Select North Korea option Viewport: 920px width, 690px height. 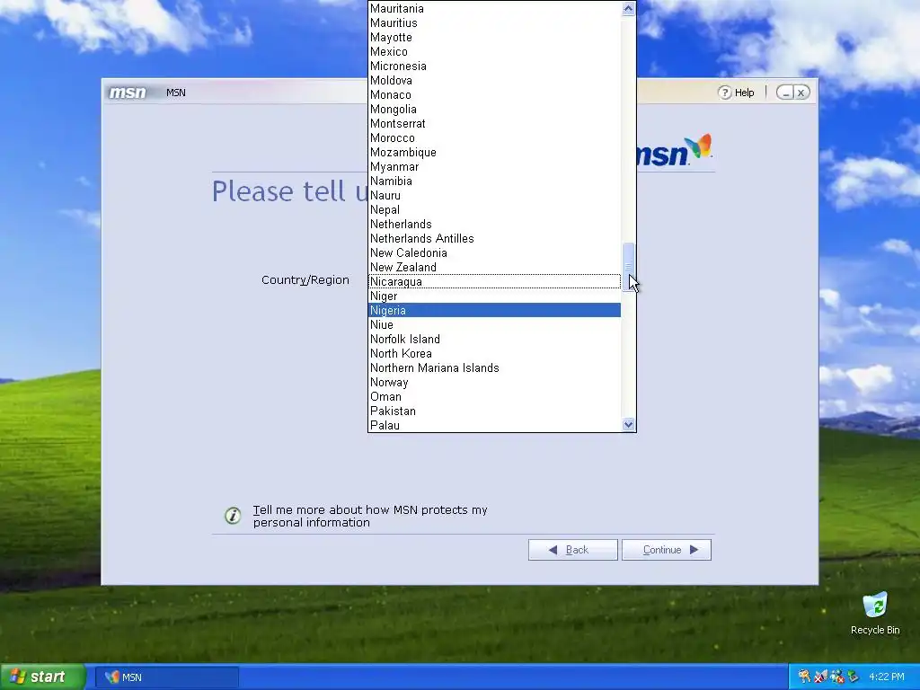(495, 354)
